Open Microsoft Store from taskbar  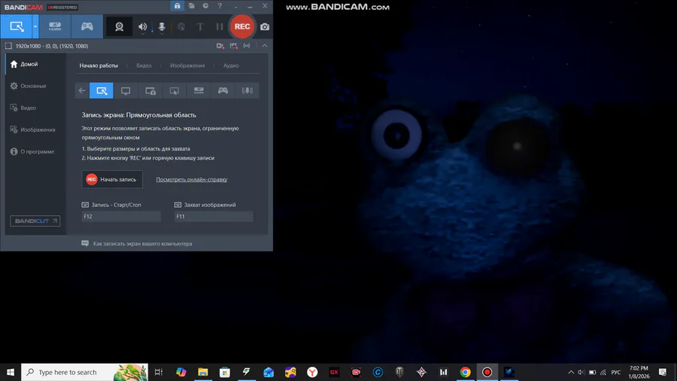[224, 372]
